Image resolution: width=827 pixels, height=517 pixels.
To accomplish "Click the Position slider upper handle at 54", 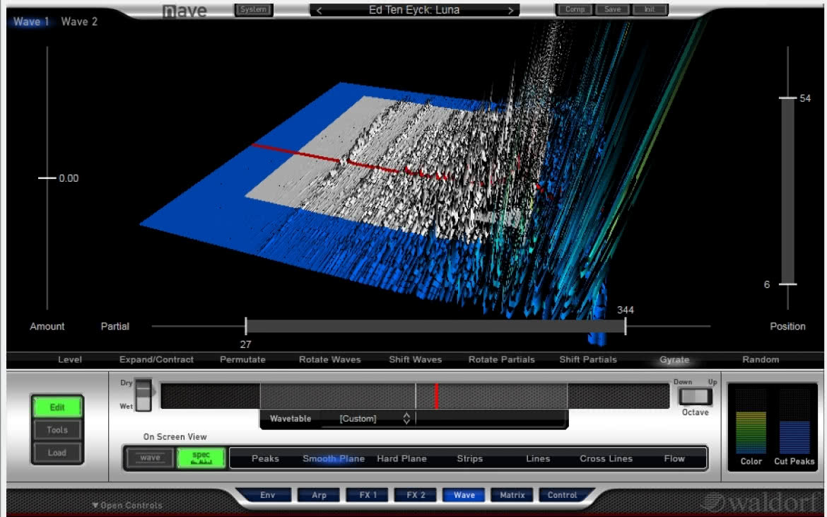I will [787, 98].
